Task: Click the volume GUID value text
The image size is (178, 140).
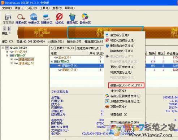Action: point(108,134)
